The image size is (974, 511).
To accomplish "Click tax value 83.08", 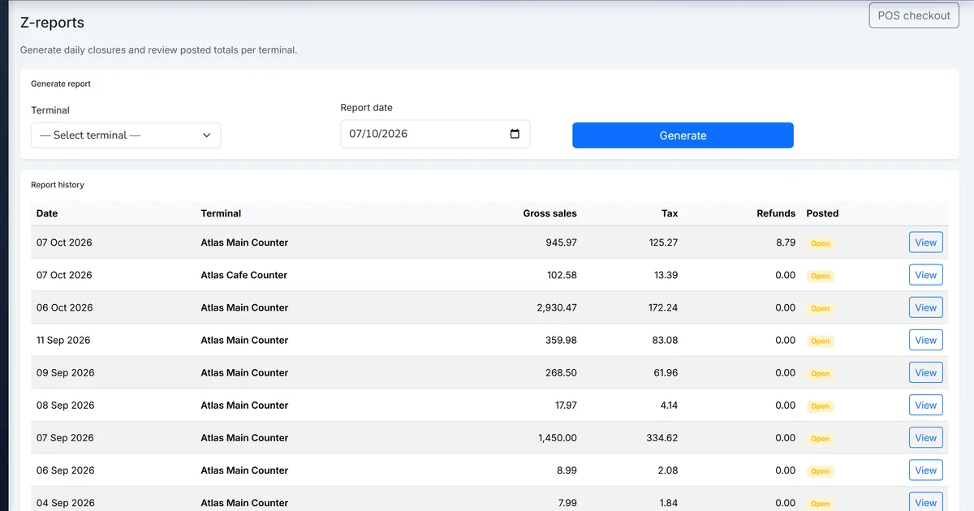I will pos(666,340).
